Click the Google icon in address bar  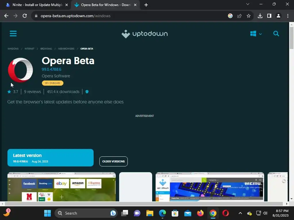230,16
